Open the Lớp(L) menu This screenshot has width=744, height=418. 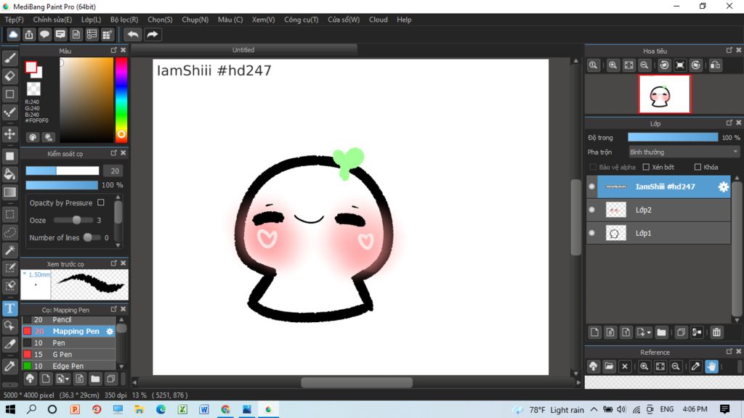pyautogui.click(x=91, y=20)
